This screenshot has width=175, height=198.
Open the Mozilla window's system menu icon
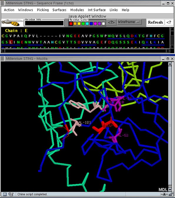click(2, 59)
